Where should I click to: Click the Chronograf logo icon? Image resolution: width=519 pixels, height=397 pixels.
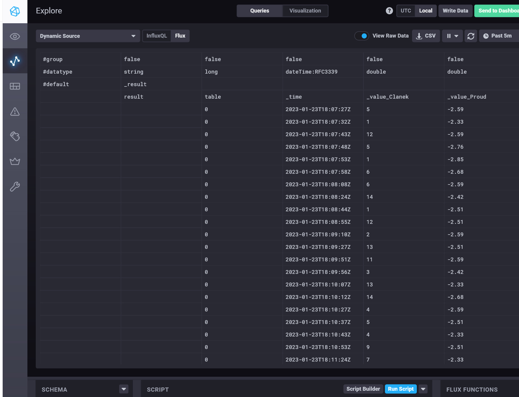pyautogui.click(x=15, y=11)
